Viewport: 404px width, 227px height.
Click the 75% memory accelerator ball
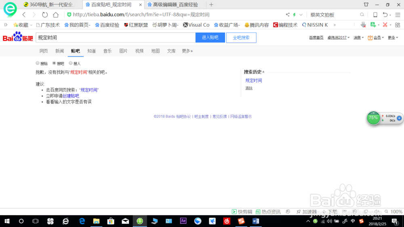pyautogui.click(x=373, y=118)
